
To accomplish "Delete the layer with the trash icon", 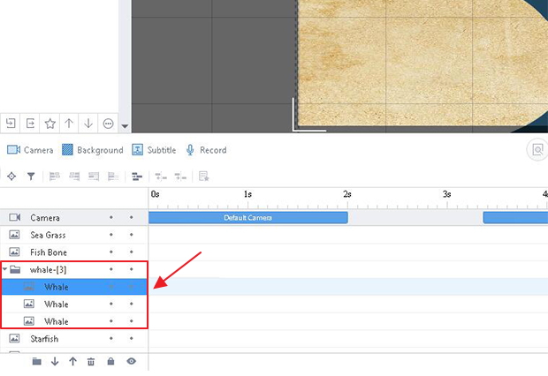I will point(91,361).
